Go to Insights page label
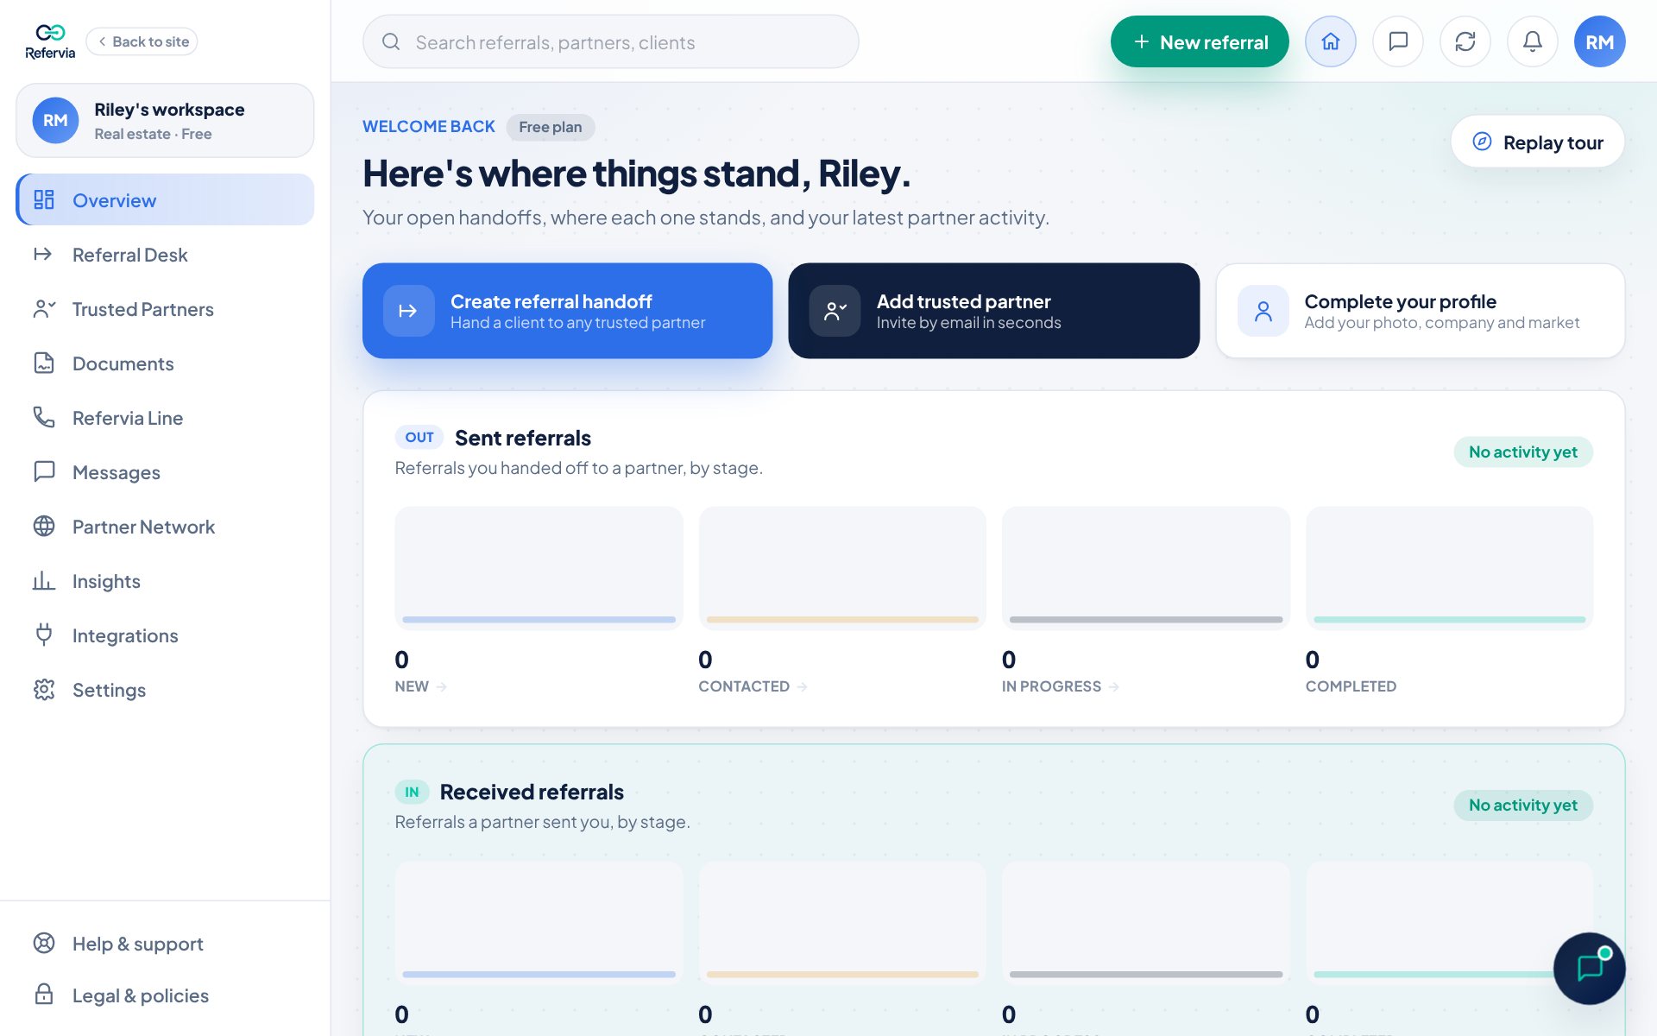Image resolution: width=1657 pixels, height=1036 pixels. (106, 581)
